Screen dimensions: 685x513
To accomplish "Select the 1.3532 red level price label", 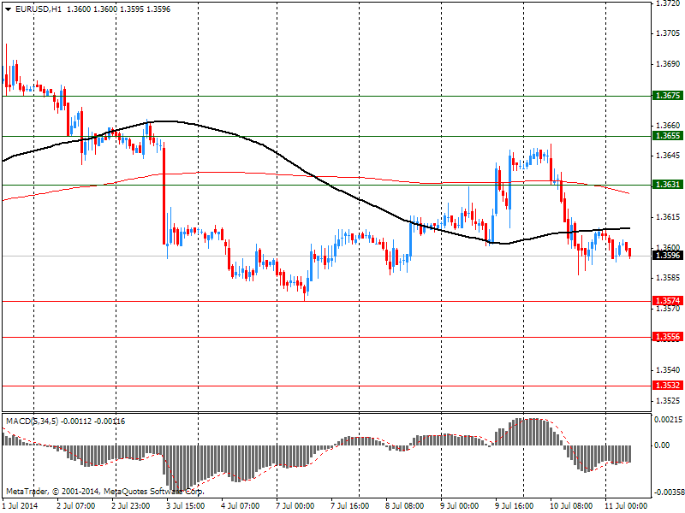I will (668, 386).
